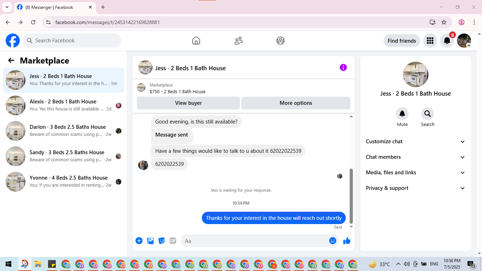
Task: Click the blue 'Thanks for your interest' message
Action: click(x=274, y=218)
